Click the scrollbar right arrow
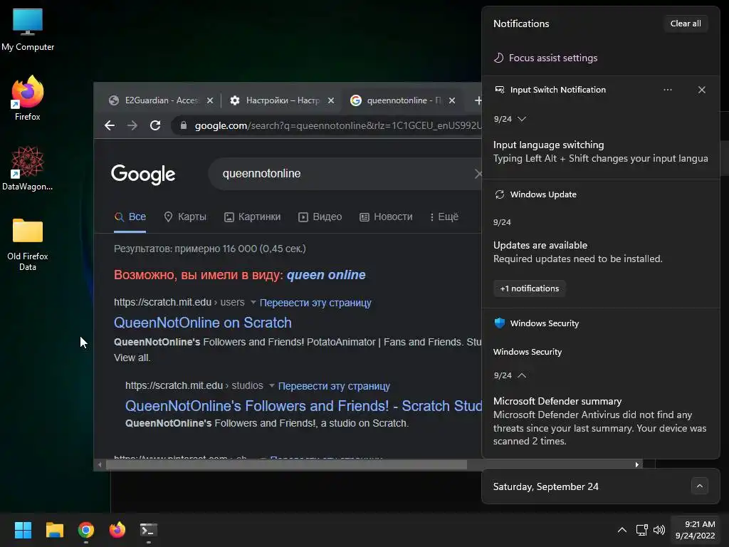 pyautogui.click(x=637, y=464)
